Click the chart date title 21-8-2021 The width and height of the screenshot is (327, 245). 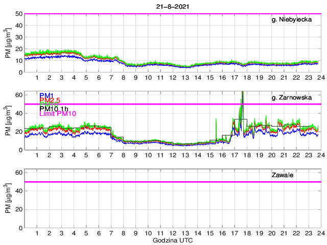[x=173, y=7]
